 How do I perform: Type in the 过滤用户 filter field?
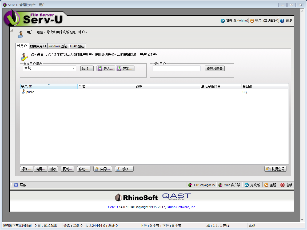click(x=176, y=68)
